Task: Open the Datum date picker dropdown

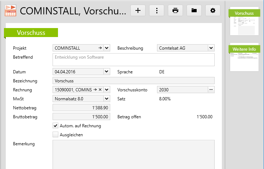Action: point(107,72)
